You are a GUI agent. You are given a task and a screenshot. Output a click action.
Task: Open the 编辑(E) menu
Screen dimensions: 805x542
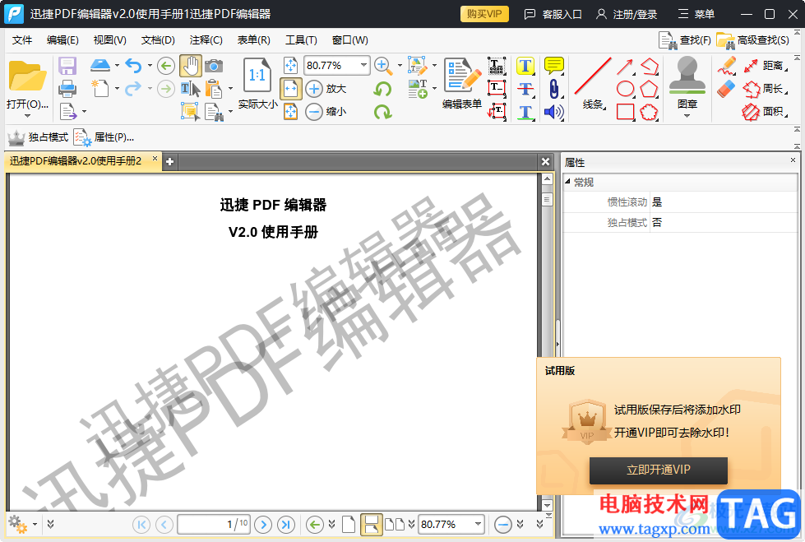pyautogui.click(x=62, y=40)
